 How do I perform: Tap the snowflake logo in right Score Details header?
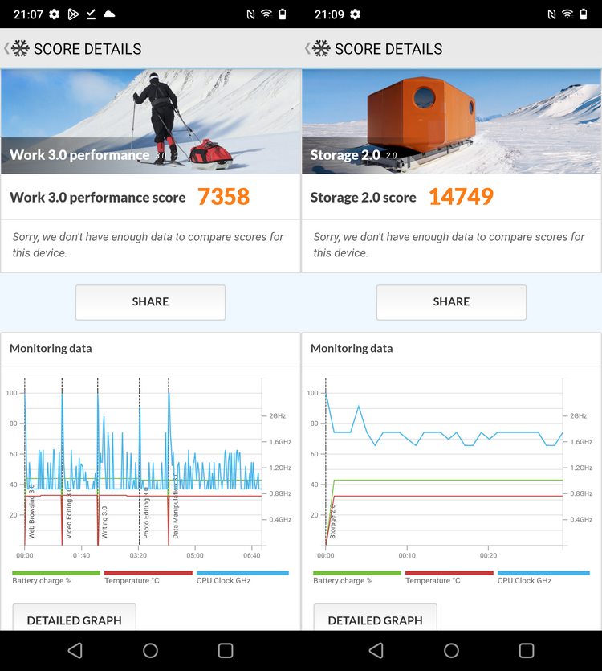(322, 48)
